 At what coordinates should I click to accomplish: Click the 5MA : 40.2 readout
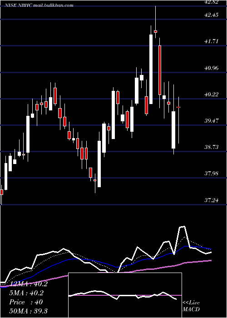click(x=26, y=293)
